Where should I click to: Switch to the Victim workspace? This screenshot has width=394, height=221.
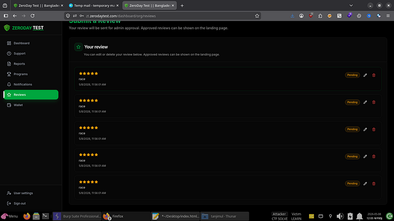296,217
